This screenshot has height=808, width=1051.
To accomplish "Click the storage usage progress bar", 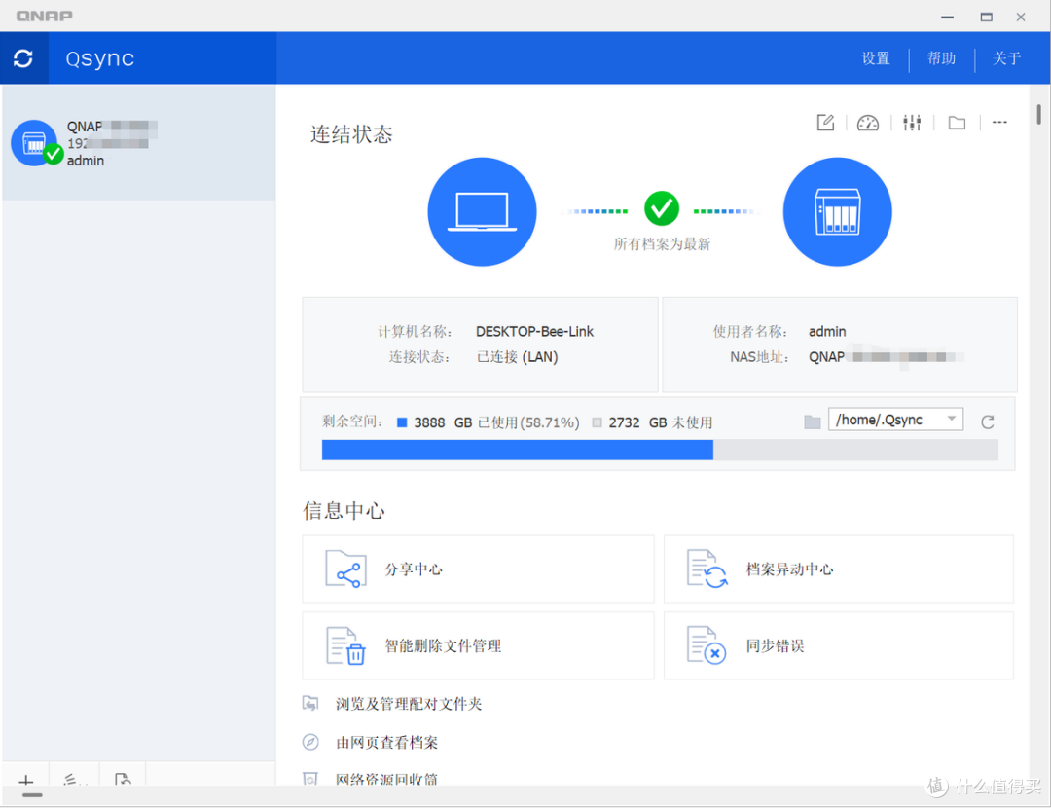I will (660, 450).
